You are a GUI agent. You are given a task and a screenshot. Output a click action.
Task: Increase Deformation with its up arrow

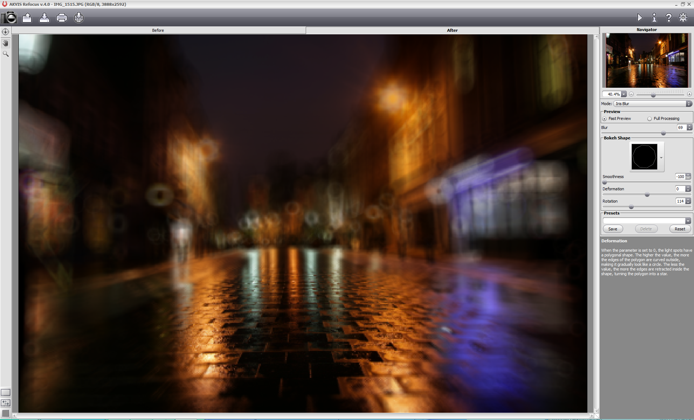688,187
